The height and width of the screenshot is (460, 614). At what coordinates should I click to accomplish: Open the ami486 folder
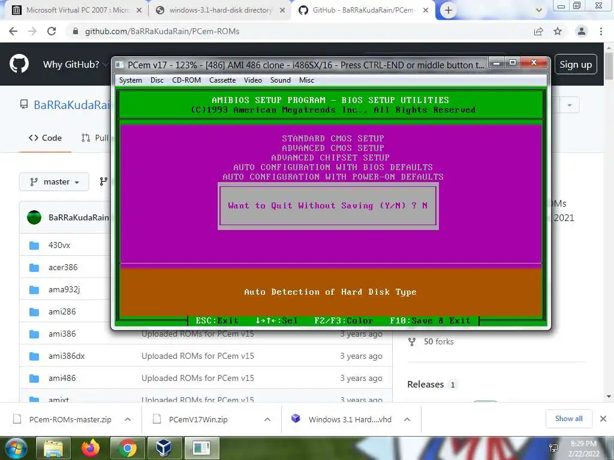[62, 379]
